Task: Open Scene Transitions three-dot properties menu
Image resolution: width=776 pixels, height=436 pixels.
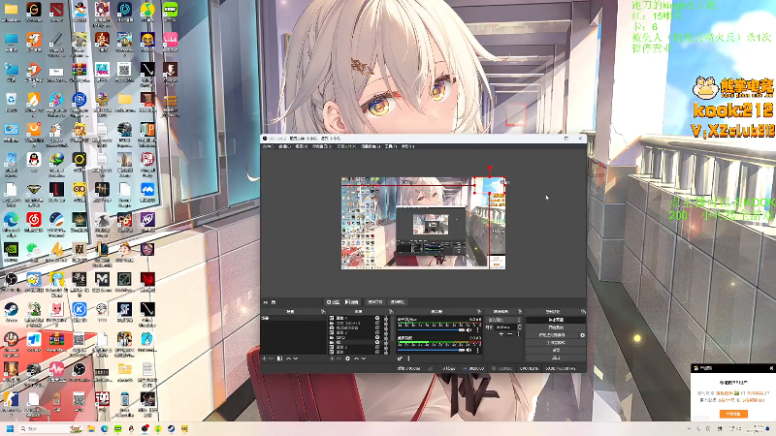Action: point(519,334)
